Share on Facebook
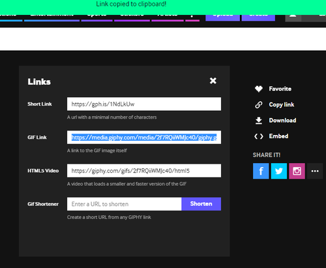The image size is (326, 268). [261, 171]
